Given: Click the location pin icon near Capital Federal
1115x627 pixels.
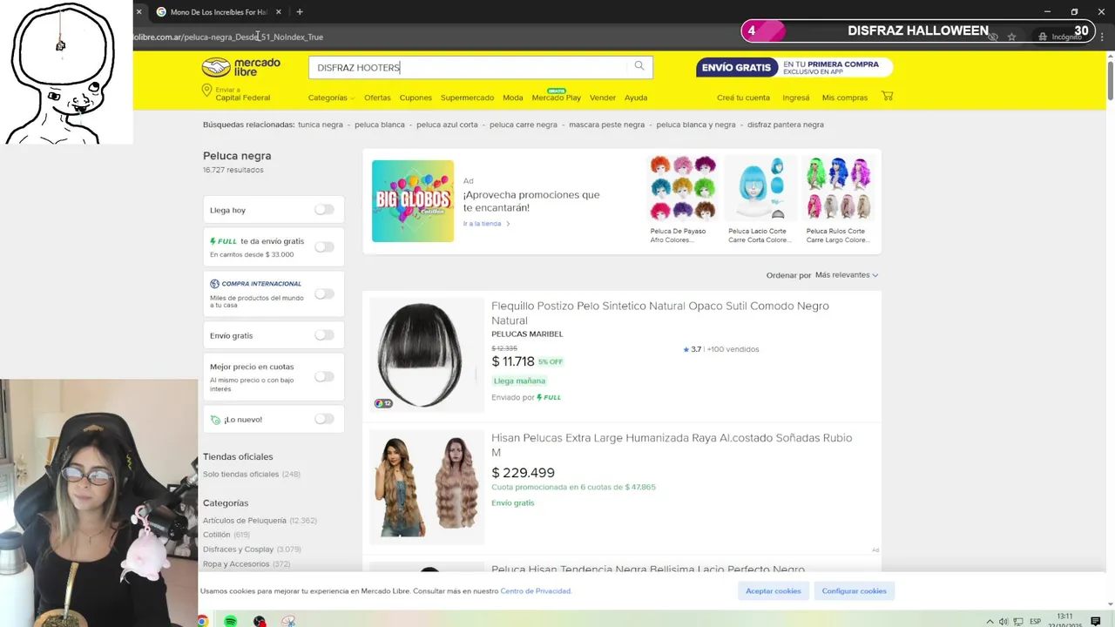Looking at the screenshot, I should coord(207,91).
